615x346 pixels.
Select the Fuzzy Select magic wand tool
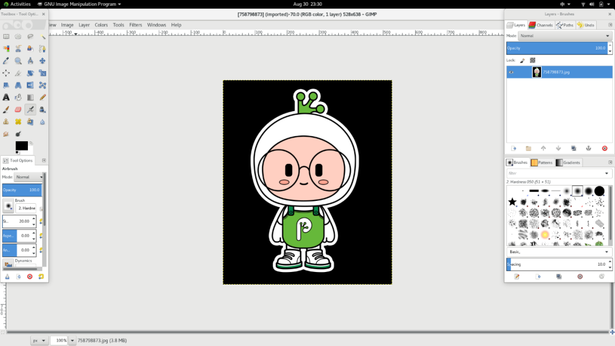(42, 36)
